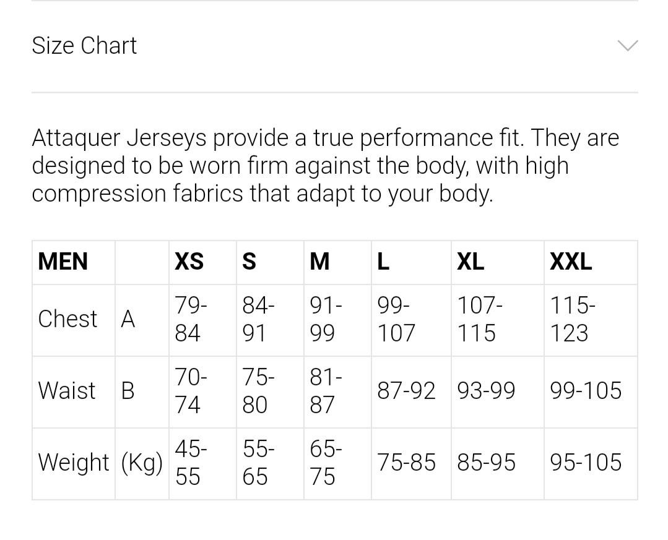Select the XL size column header

point(471,262)
